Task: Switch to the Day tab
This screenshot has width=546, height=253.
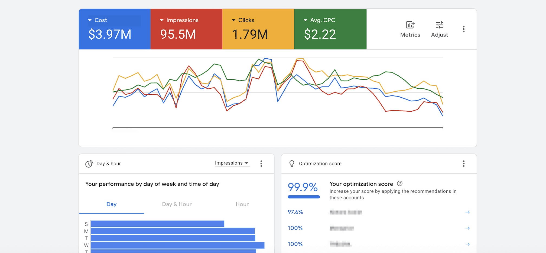Action: coord(111,204)
